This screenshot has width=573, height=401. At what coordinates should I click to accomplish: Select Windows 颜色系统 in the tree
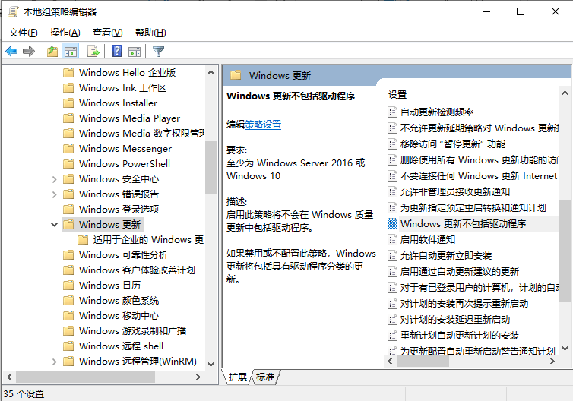[119, 301]
